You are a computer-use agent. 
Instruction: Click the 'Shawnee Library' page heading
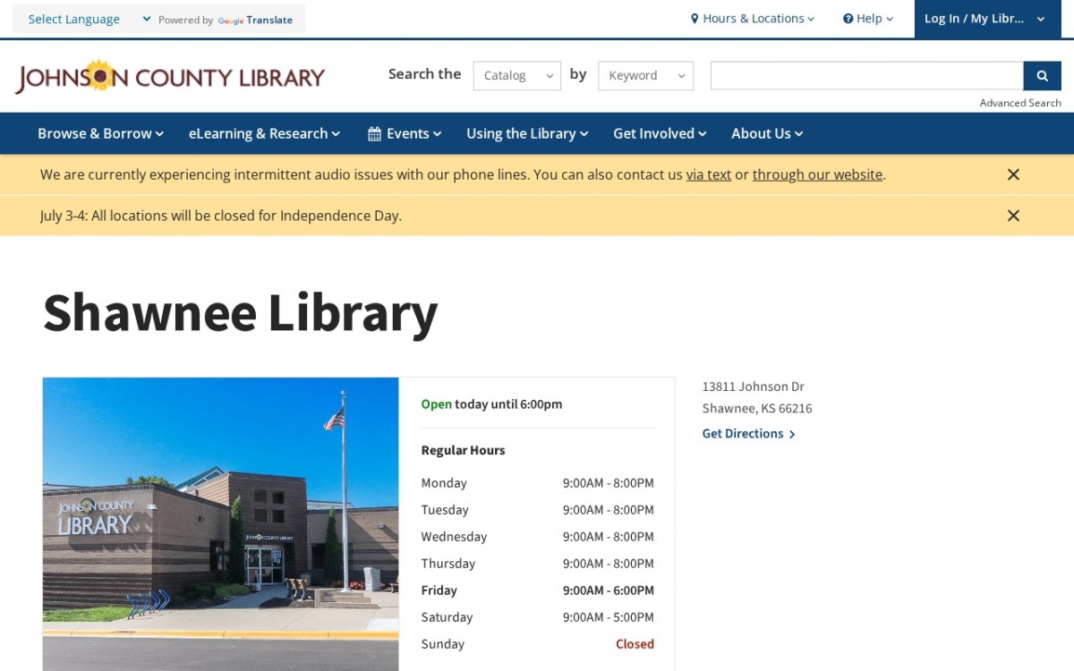(240, 313)
